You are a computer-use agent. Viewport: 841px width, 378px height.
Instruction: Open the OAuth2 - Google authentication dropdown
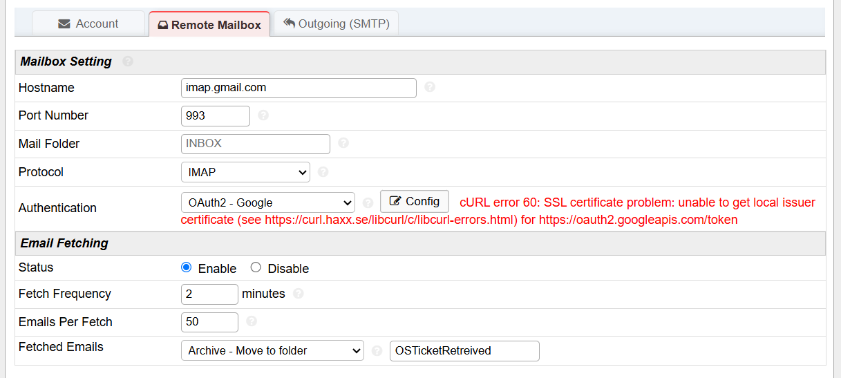point(267,202)
